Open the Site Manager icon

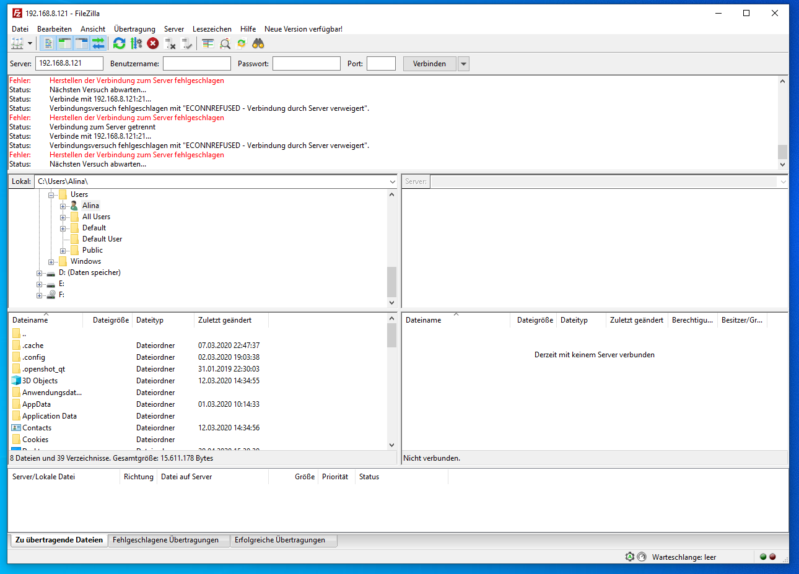[x=17, y=43]
